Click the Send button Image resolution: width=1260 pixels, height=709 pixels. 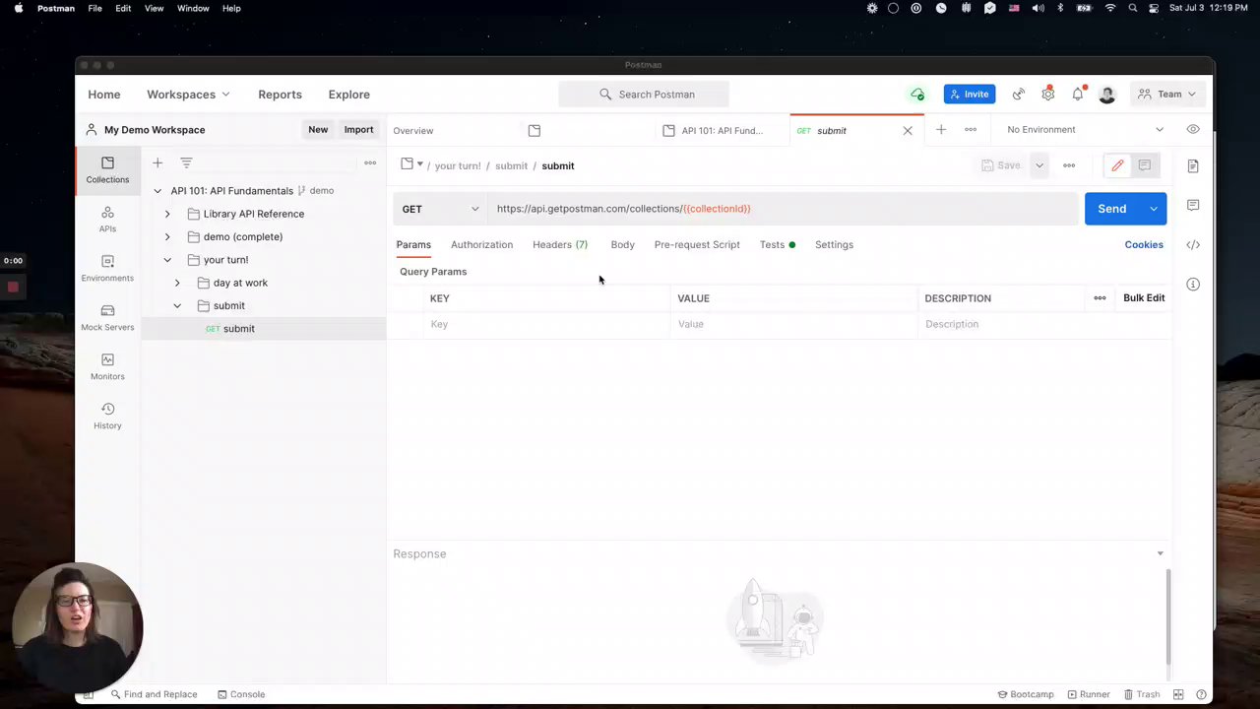click(x=1112, y=209)
